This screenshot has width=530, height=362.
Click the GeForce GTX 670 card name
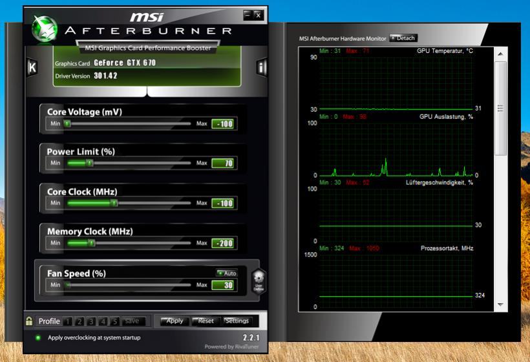point(125,63)
